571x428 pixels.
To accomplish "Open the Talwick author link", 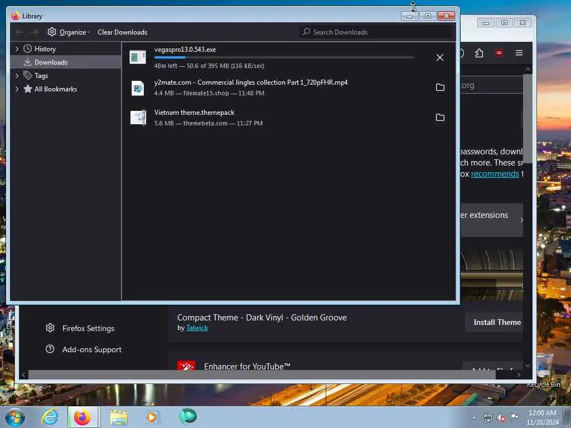I will click(197, 328).
